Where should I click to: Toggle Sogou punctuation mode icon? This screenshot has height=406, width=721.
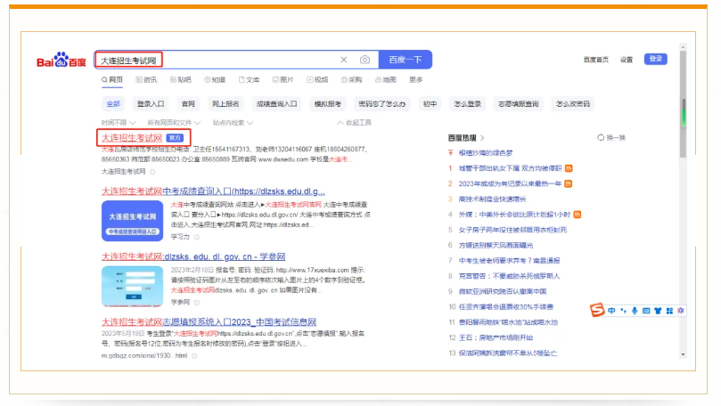point(623,310)
